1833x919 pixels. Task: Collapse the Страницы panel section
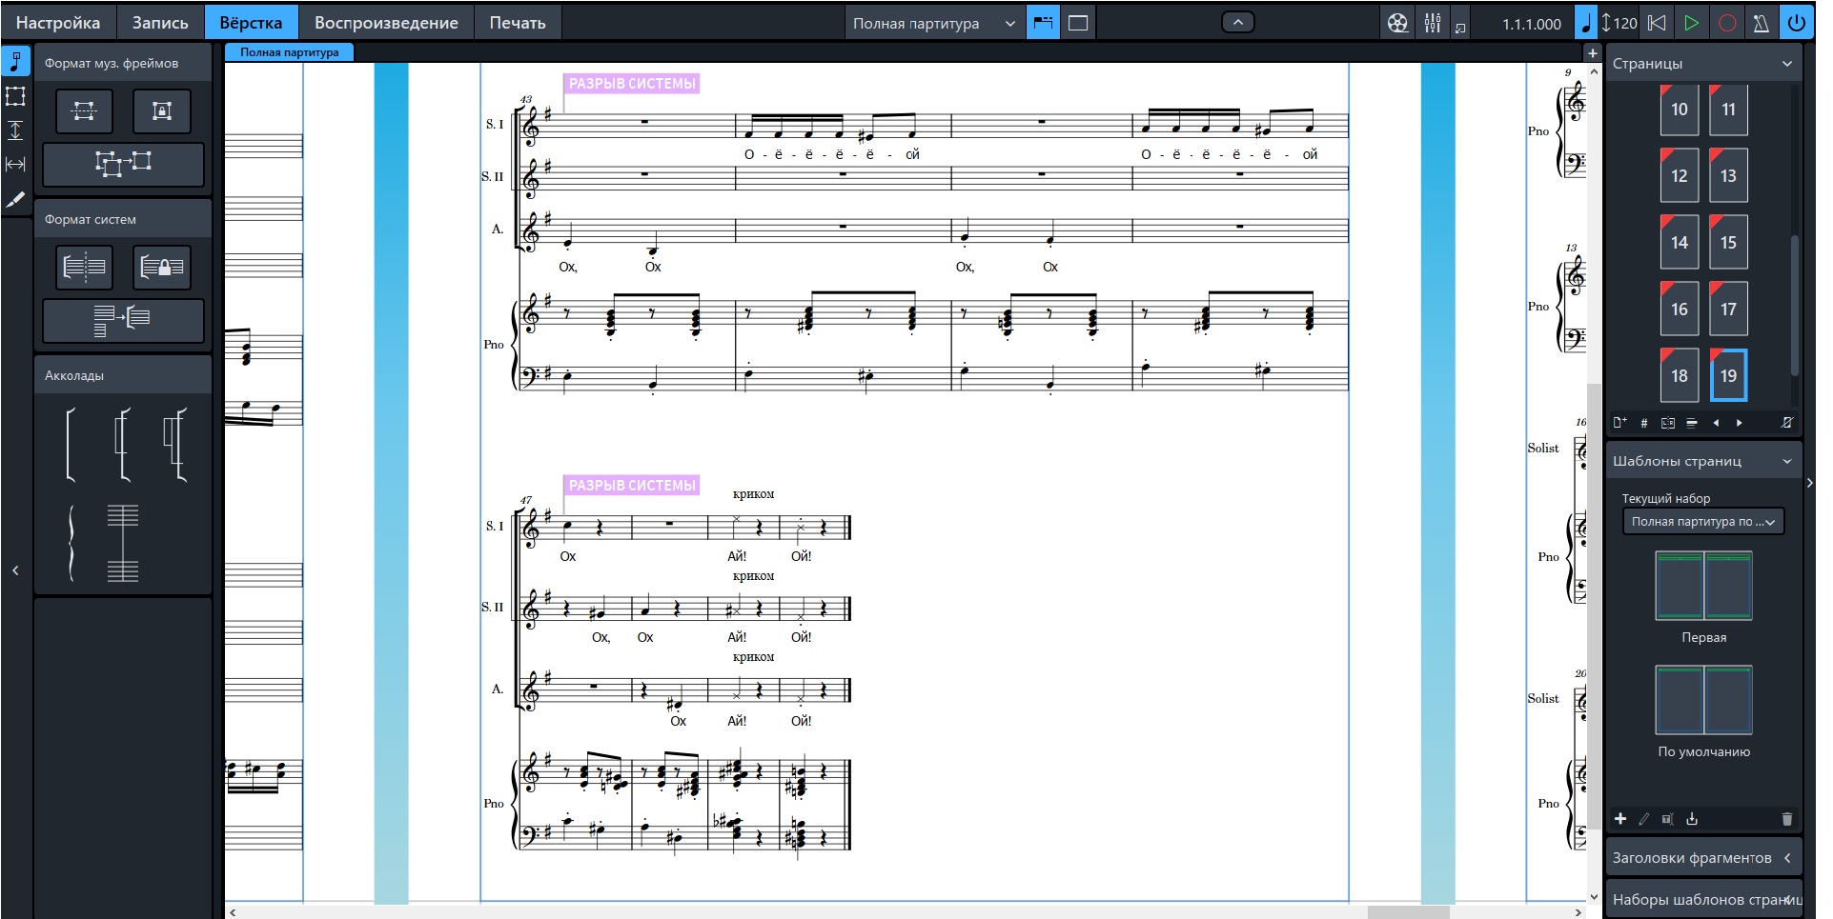tap(1787, 64)
